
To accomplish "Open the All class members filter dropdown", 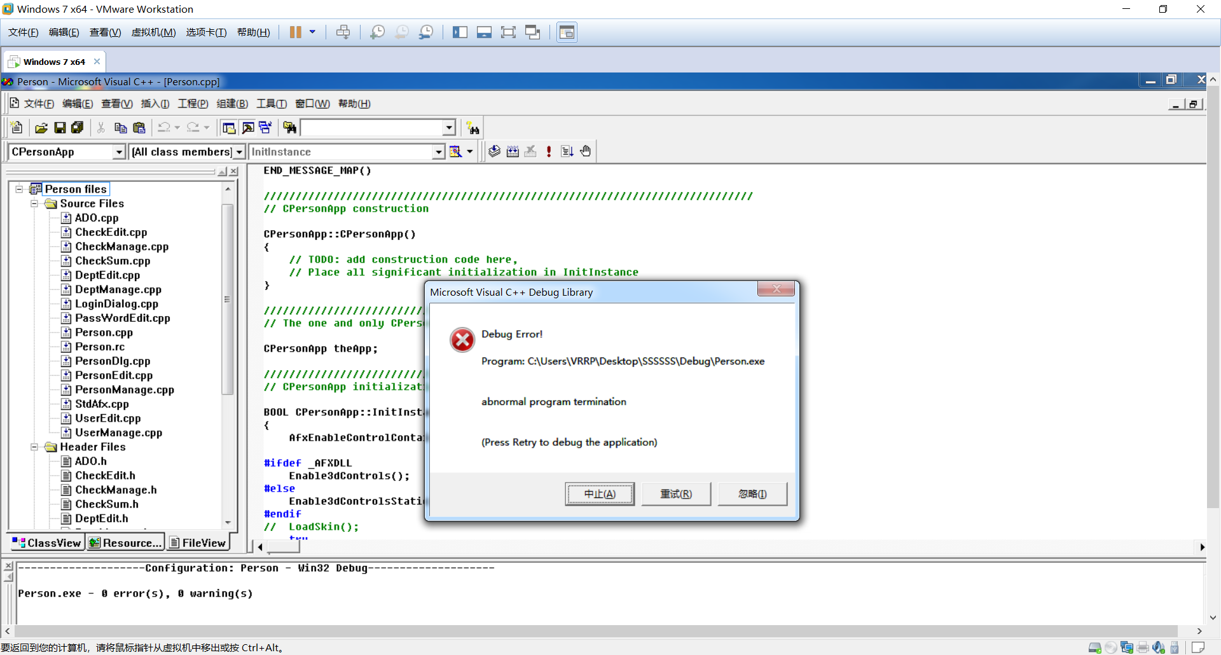I will point(239,152).
